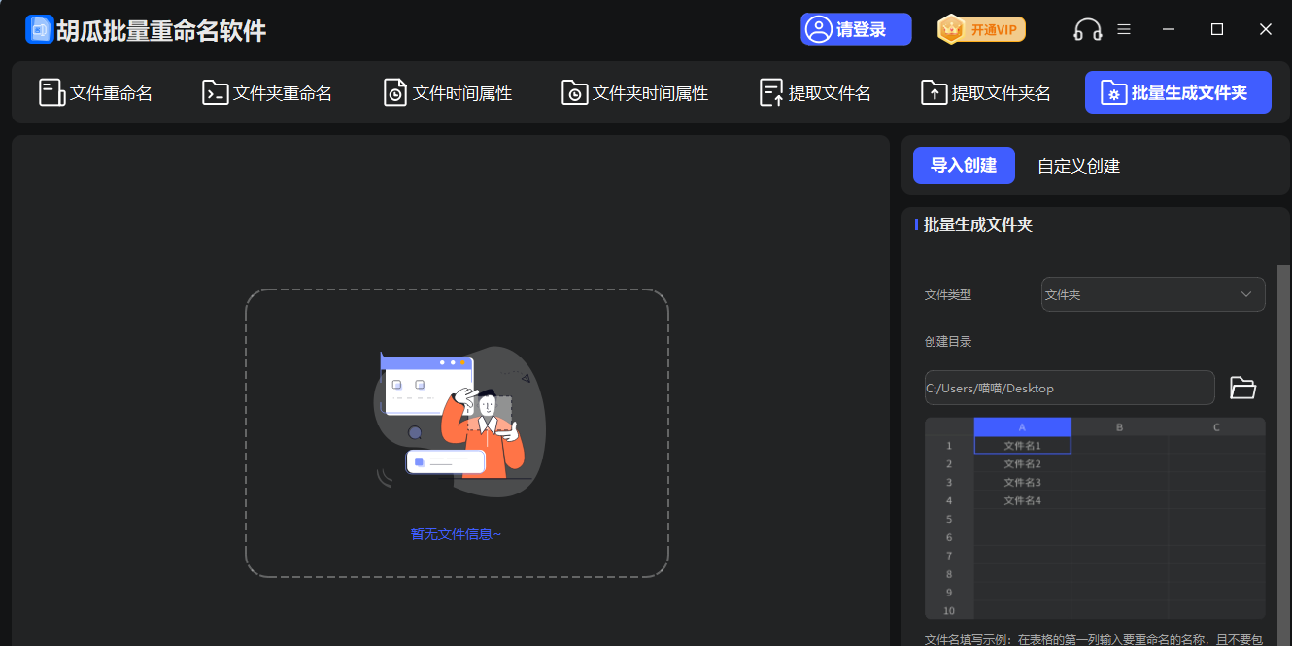Activate the 批量生成文件夹 mode
The image size is (1292, 646).
click(1177, 92)
